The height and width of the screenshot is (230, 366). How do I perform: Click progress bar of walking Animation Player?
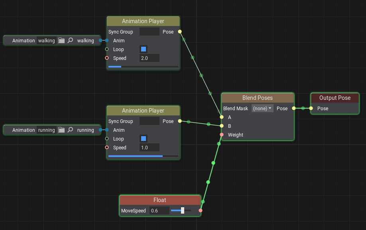pos(143,67)
